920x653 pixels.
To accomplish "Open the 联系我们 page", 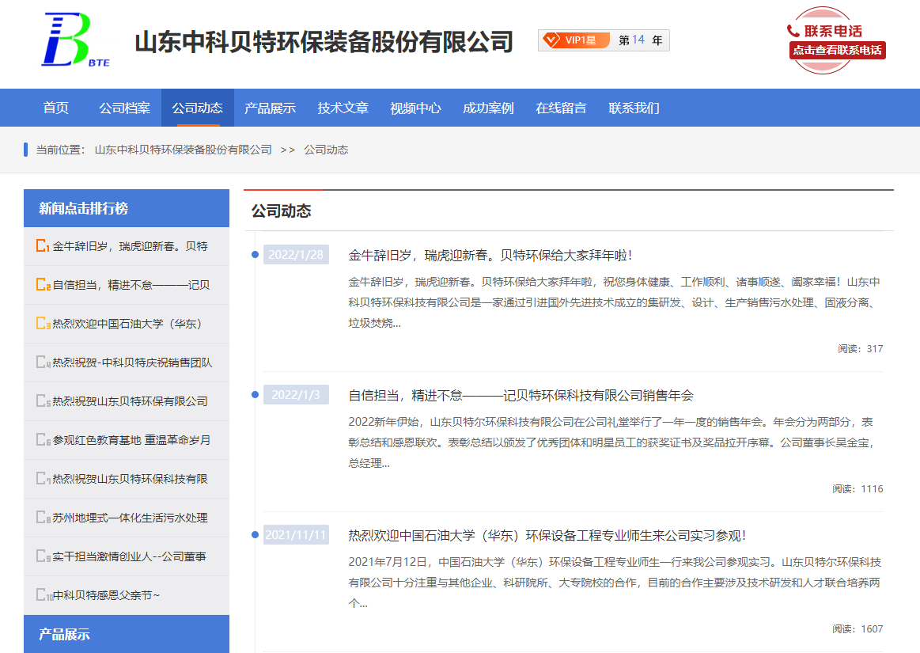I will click(634, 108).
